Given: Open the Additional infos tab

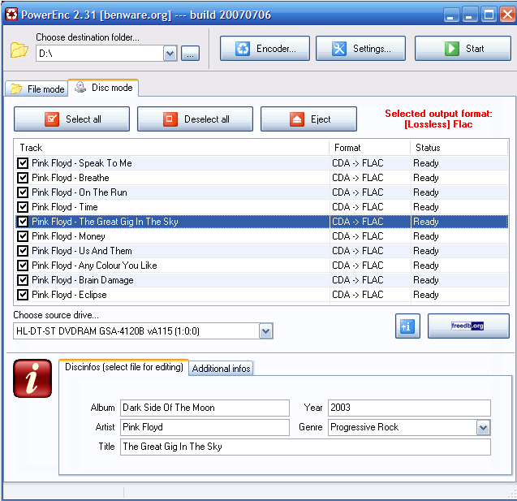Looking at the screenshot, I should [x=222, y=368].
